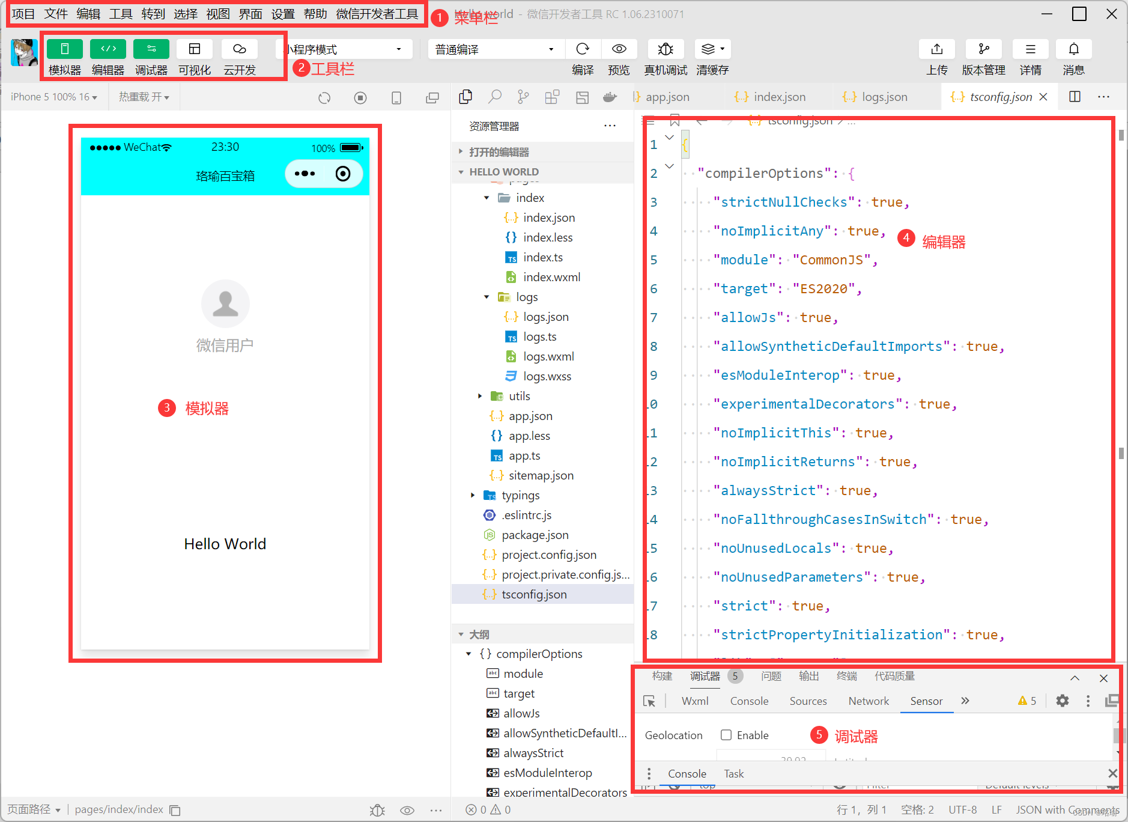
Task: Enable the Geolocation checkbox
Action: pyautogui.click(x=726, y=735)
